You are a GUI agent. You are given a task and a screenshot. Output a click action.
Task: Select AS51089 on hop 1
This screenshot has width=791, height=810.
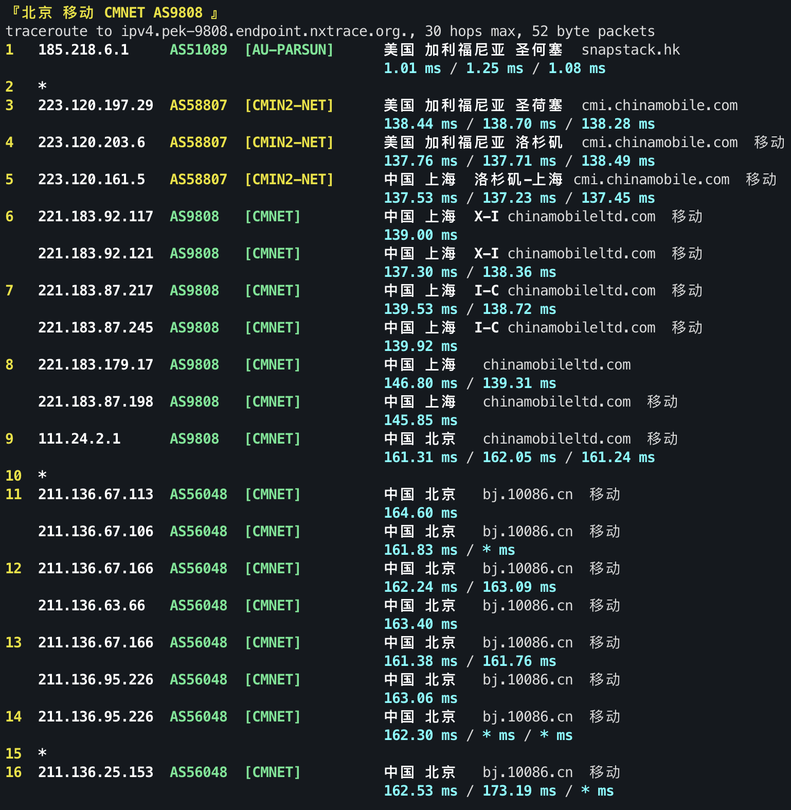coord(199,50)
